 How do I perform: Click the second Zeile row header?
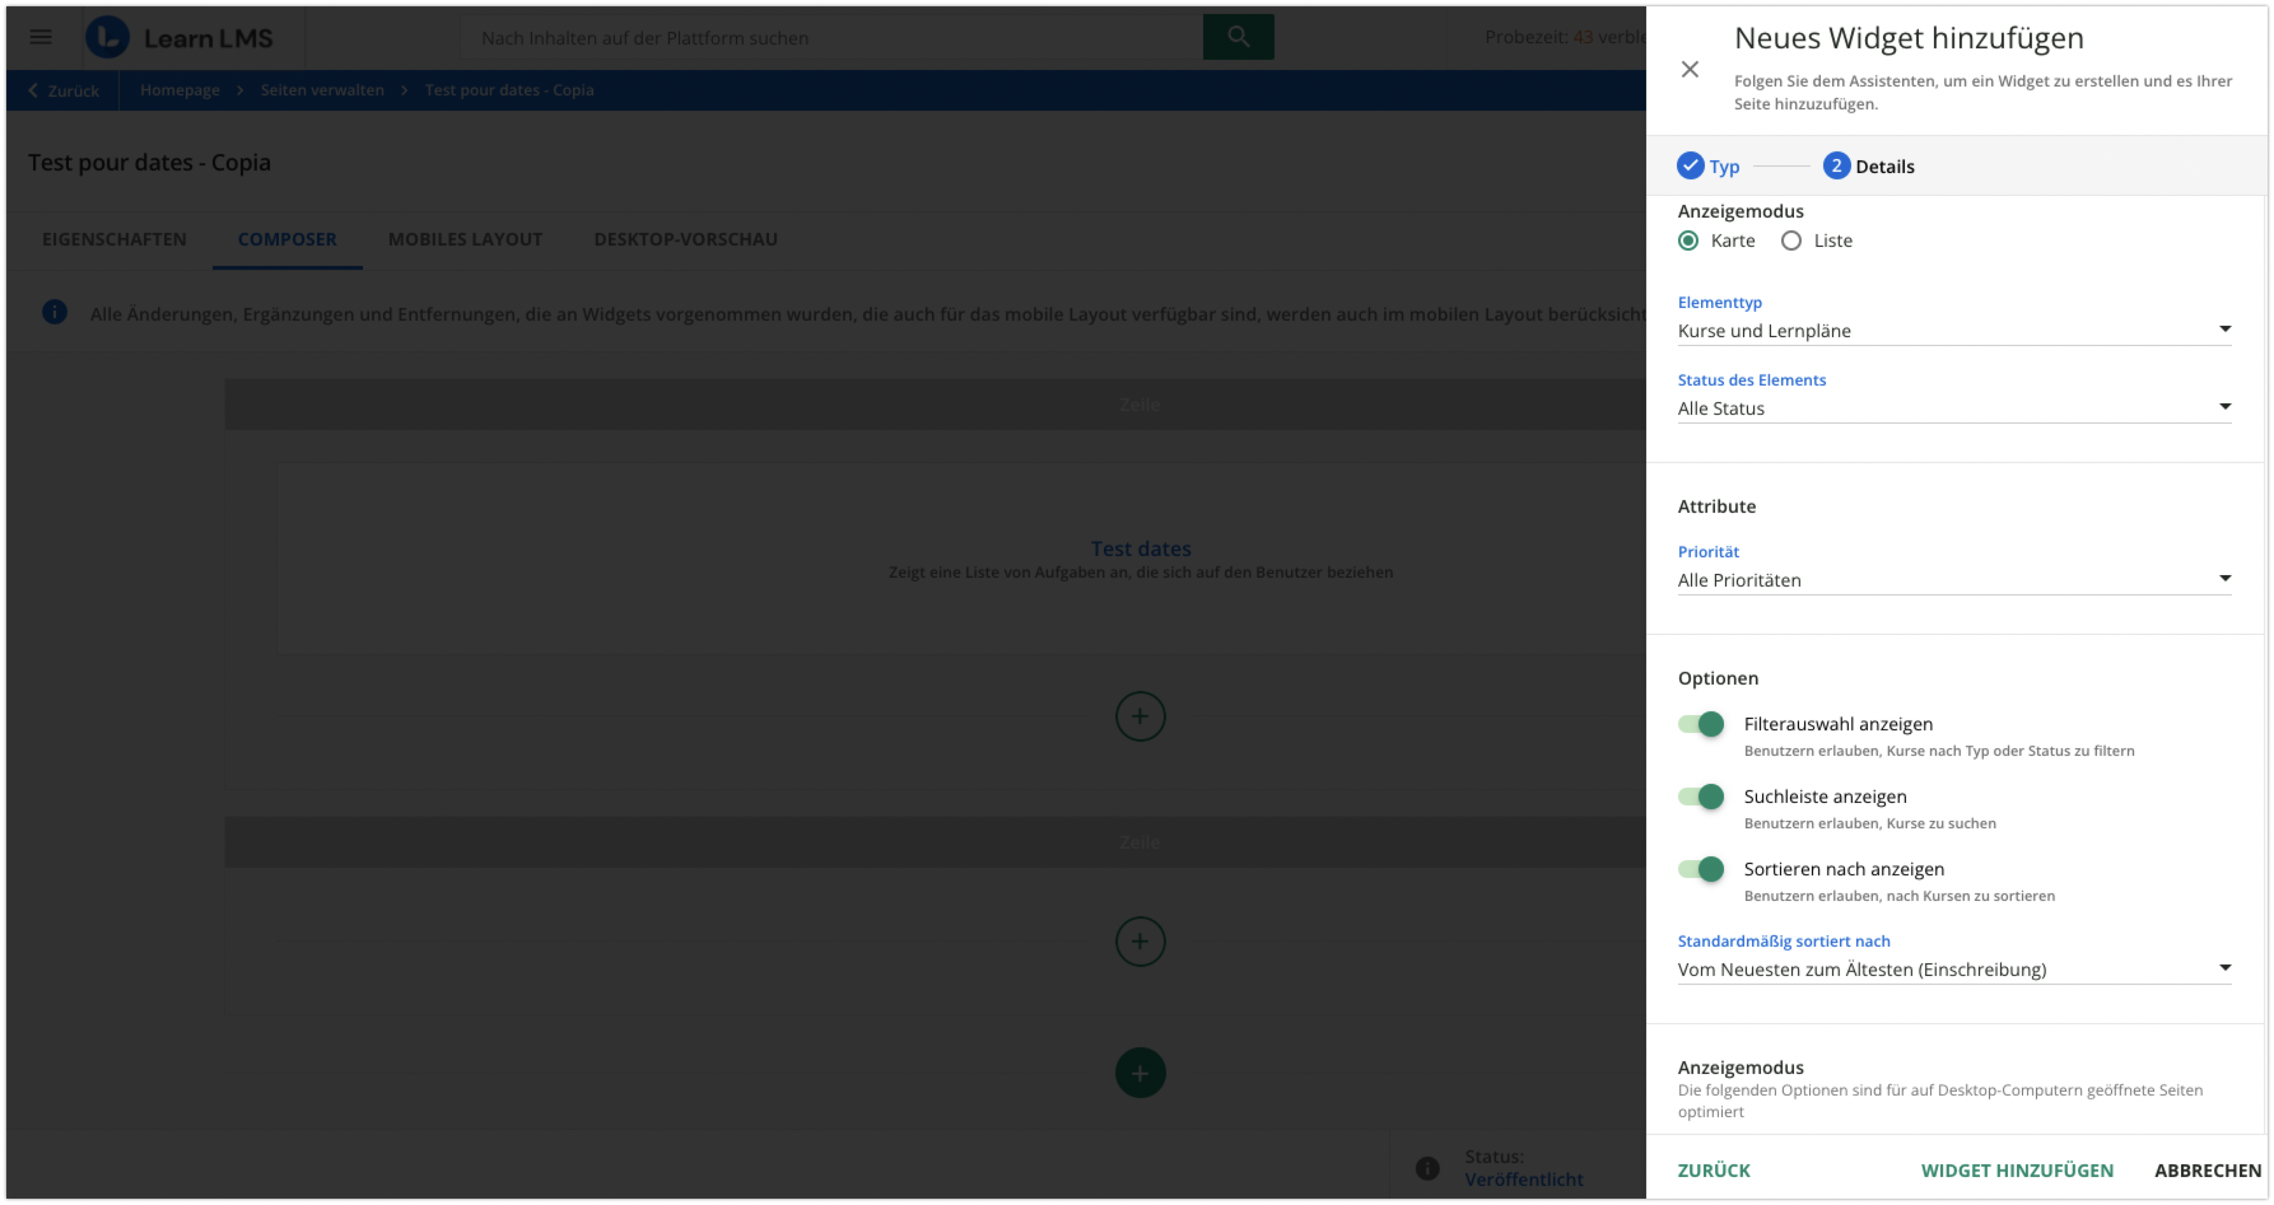point(935,842)
